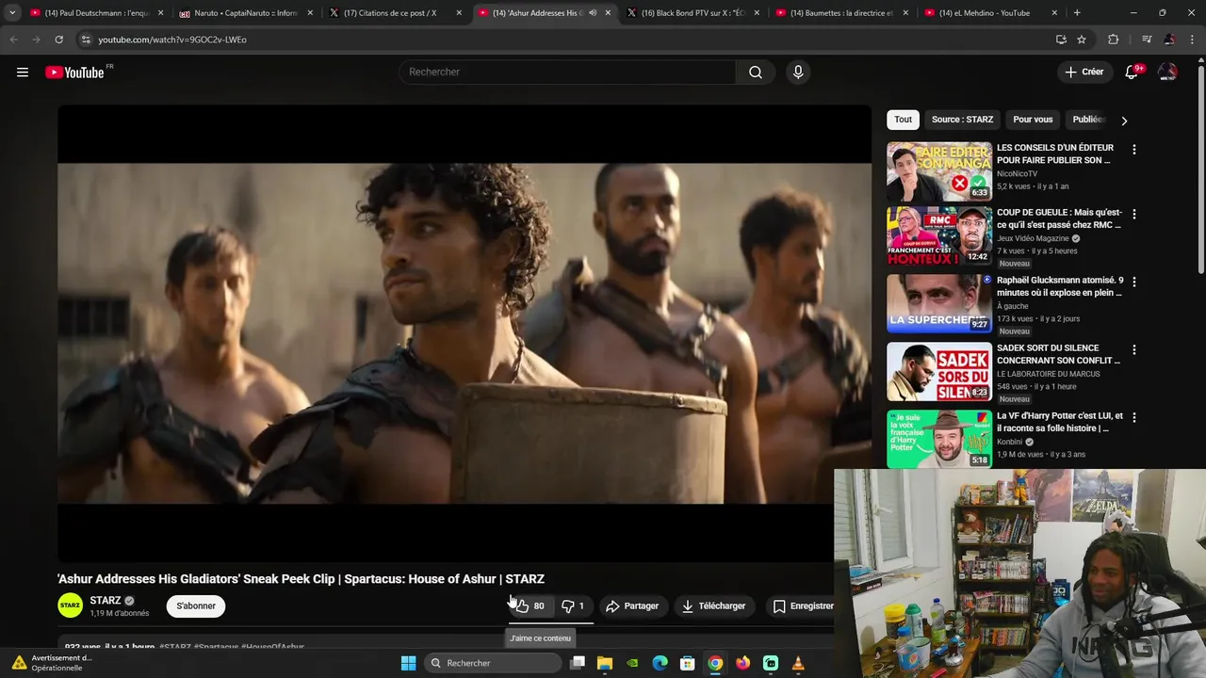
Task: Open NVIDIA app from the taskbar
Action: coord(632,663)
